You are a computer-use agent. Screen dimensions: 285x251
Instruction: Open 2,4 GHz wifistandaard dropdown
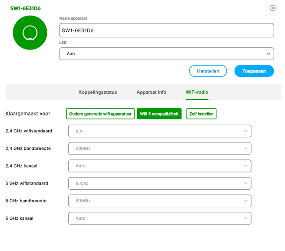coord(159,131)
